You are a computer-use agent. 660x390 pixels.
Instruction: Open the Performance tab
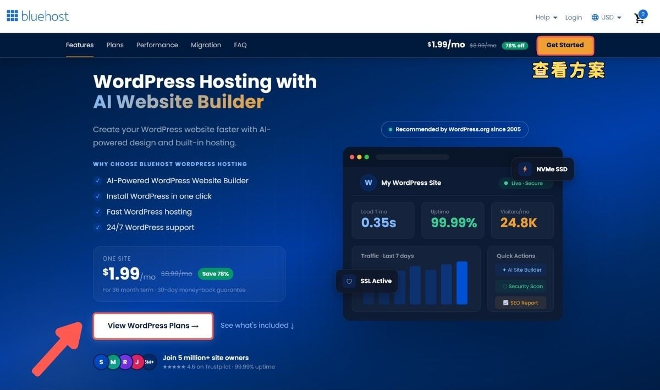click(x=157, y=45)
